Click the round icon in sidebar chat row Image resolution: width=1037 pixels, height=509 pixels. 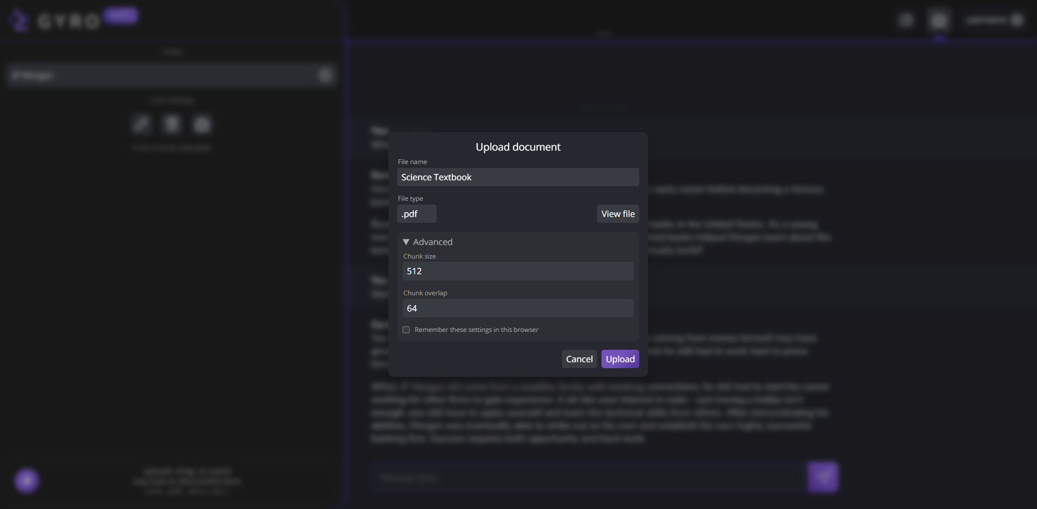(x=325, y=75)
